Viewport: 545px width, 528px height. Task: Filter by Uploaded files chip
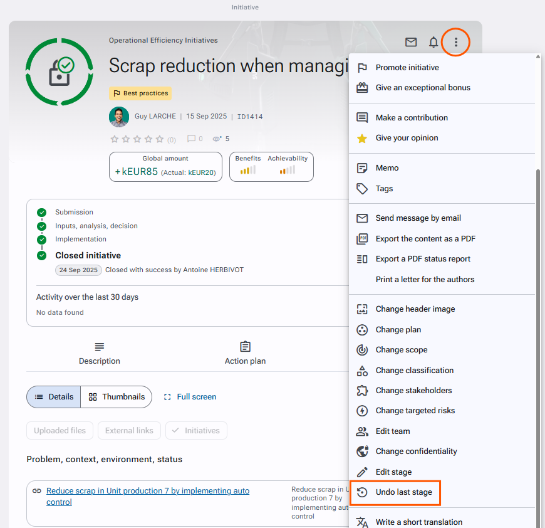point(60,431)
